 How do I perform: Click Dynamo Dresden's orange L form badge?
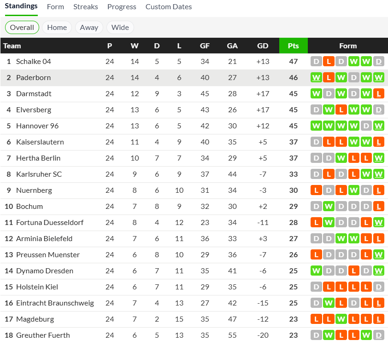pyautogui.click(x=354, y=271)
